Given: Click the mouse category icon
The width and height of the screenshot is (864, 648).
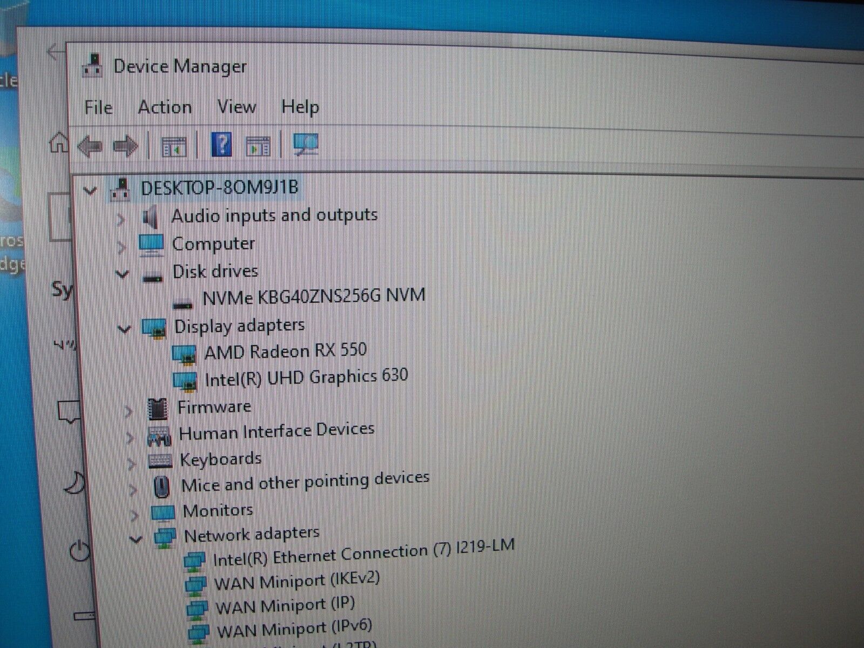Looking at the screenshot, I should tap(161, 487).
